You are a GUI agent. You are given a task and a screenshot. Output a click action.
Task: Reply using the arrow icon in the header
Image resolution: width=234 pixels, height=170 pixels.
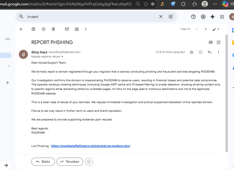(210, 52)
